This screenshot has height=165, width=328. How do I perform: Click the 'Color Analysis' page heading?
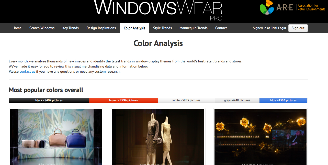pos(158,43)
